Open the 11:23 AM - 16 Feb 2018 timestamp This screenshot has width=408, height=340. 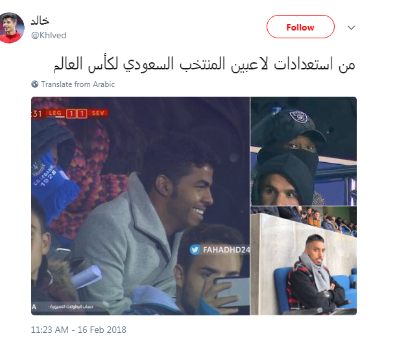coord(78,330)
